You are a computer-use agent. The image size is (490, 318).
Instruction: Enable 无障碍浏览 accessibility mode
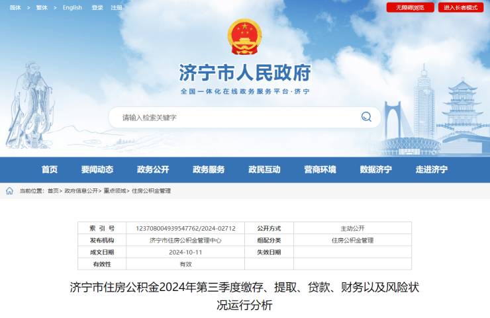pyautogui.click(x=410, y=8)
